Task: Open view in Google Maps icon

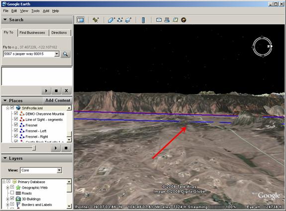Action: click(x=175, y=20)
